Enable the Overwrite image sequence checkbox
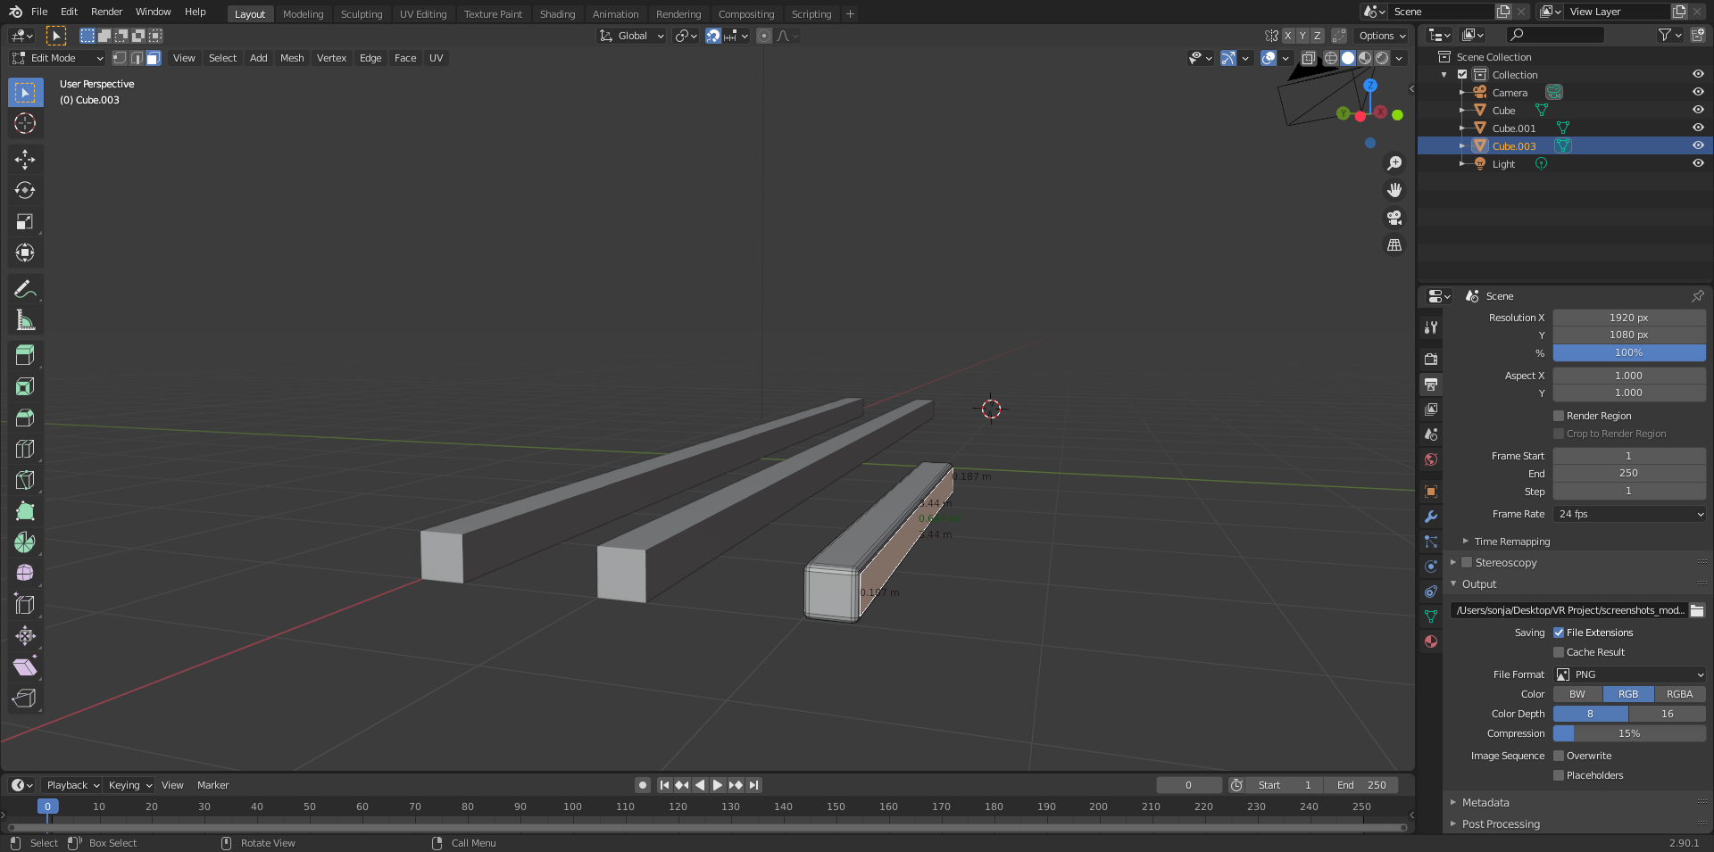The image size is (1714, 852). (x=1559, y=756)
